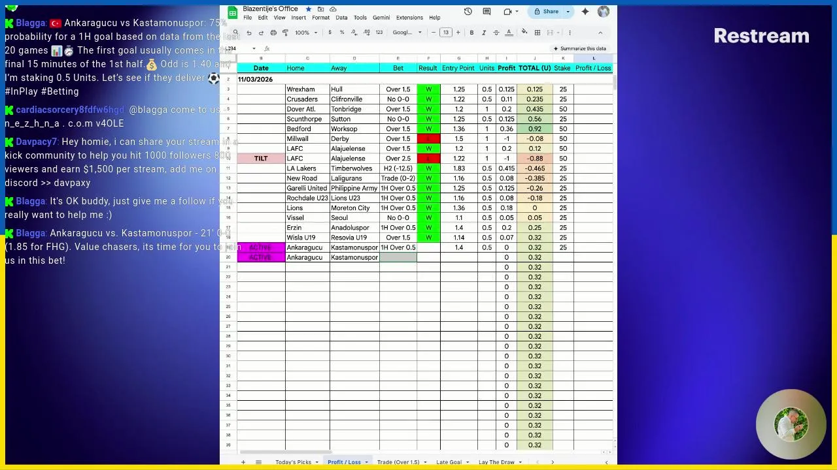837x470 pixels.
Task: Switch to Late Goal sheet tab
Action: (449, 462)
